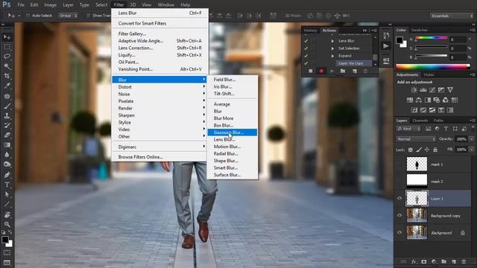The height and width of the screenshot is (268, 477).
Task: Toggle the Set Selection action checkmark
Action: tap(306, 48)
